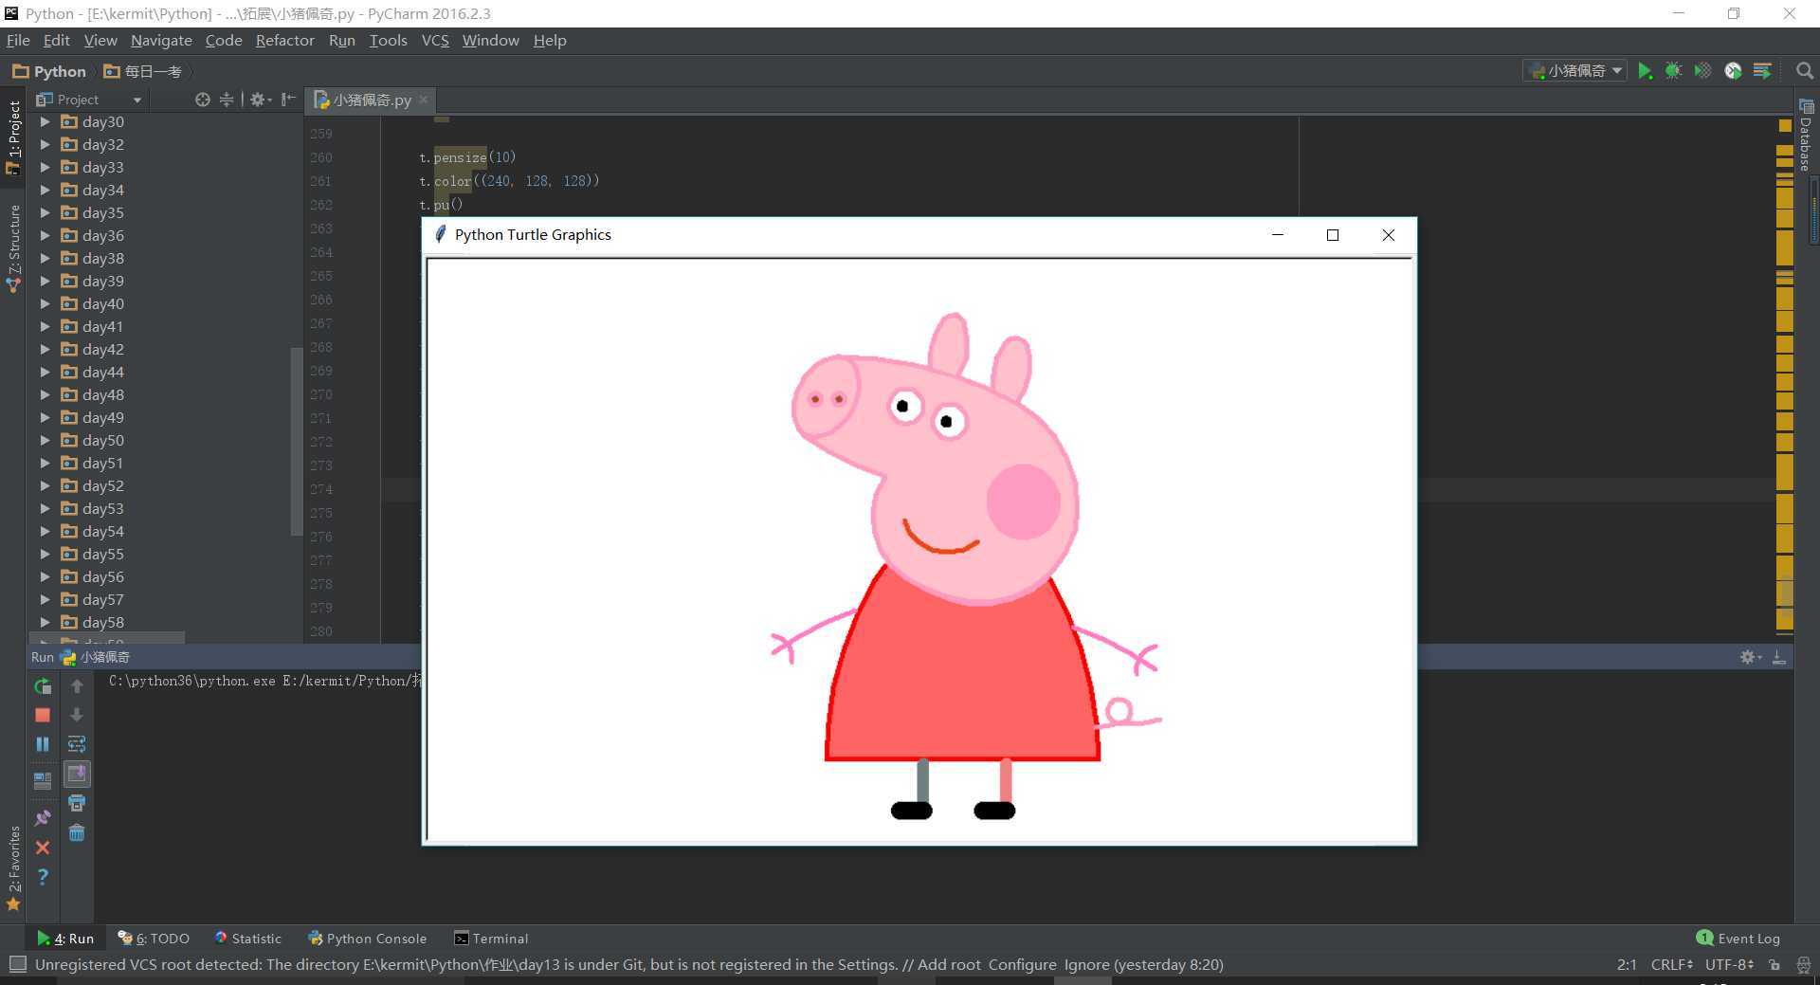Open Project panel settings gear
The width and height of the screenshot is (1820, 985).
coord(260,100)
